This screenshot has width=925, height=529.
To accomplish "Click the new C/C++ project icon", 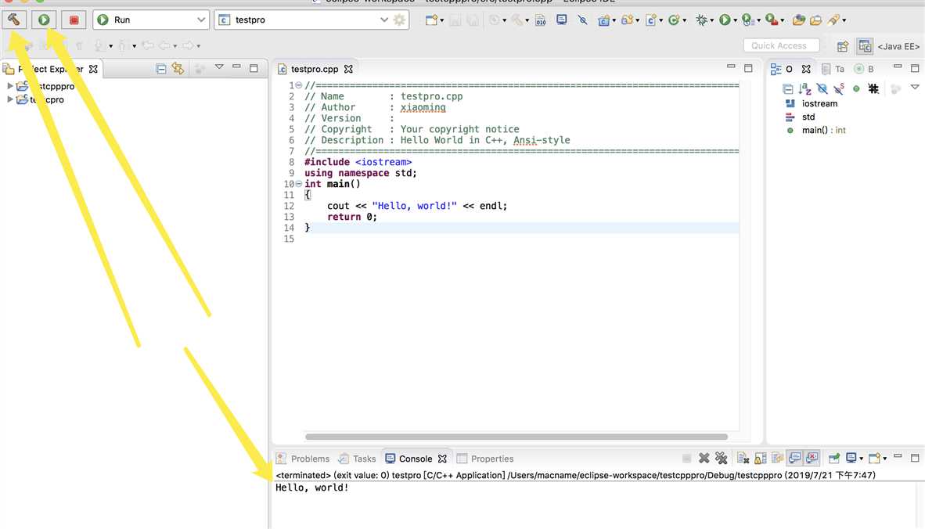I will 603,20.
